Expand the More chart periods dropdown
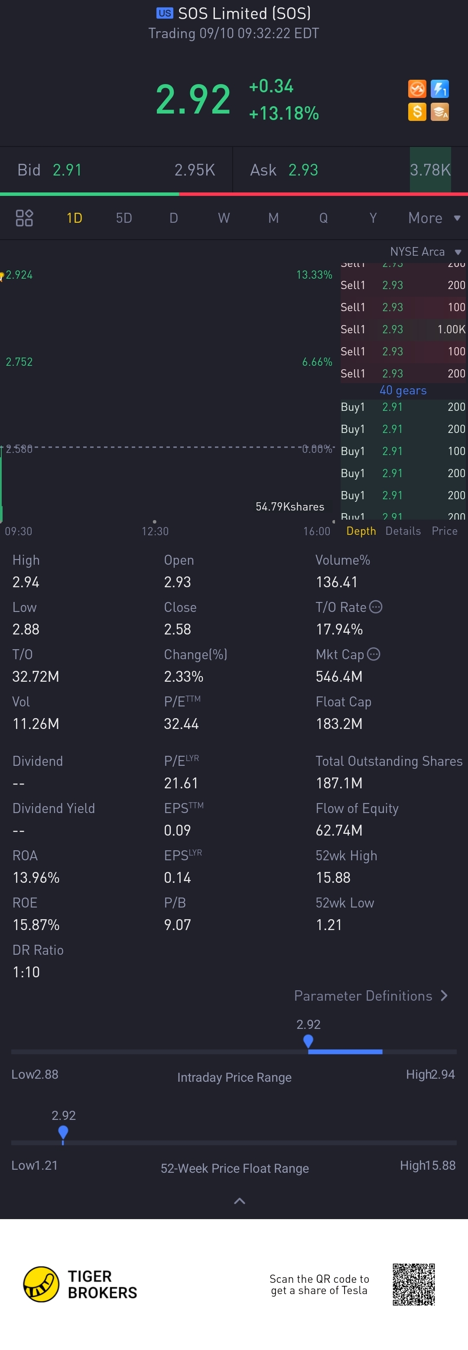 click(434, 218)
